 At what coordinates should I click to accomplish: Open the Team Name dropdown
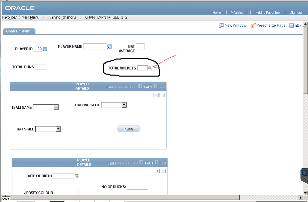pyautogui.click(x=56, y=107)
